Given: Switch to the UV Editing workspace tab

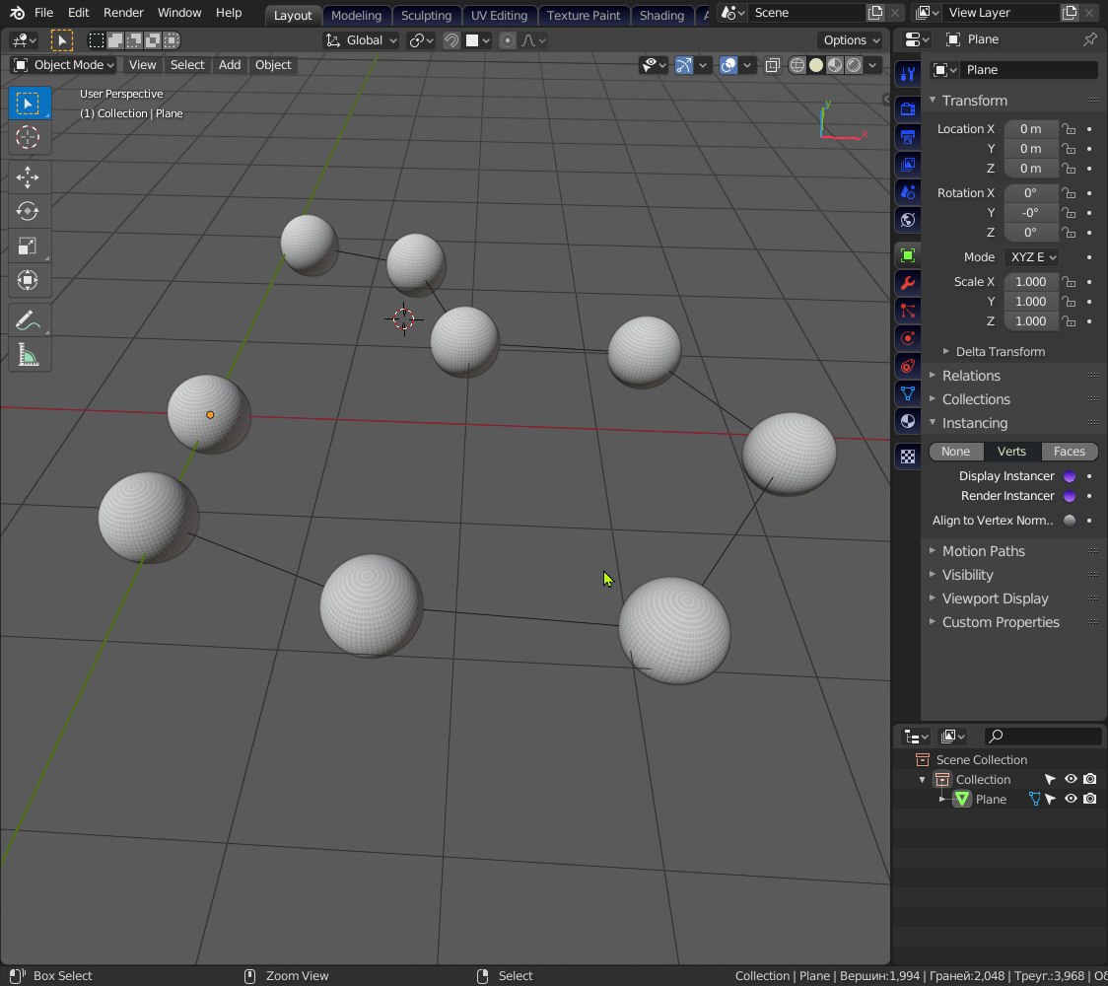Looking at the screenshot, I should pyautogui.click(x=499, y=15).
